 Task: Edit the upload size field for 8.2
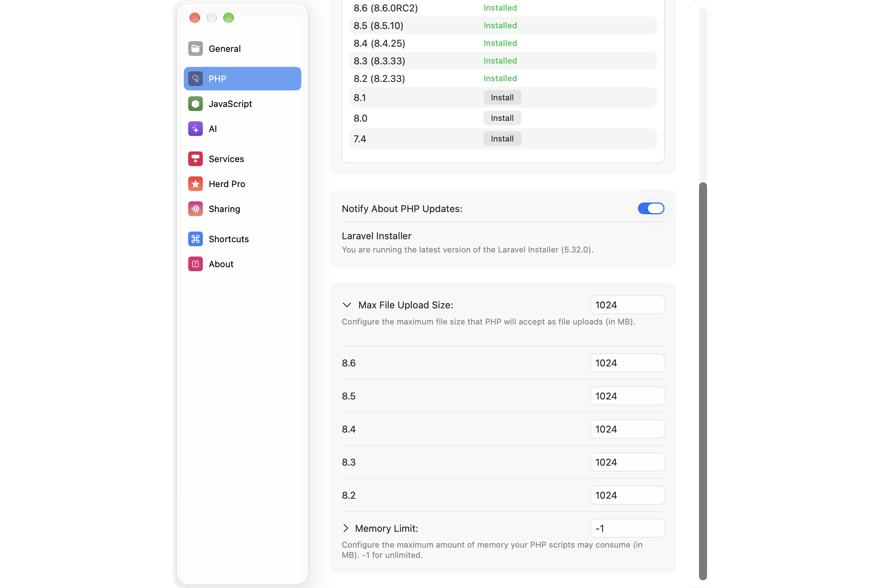tap(627, 495)
